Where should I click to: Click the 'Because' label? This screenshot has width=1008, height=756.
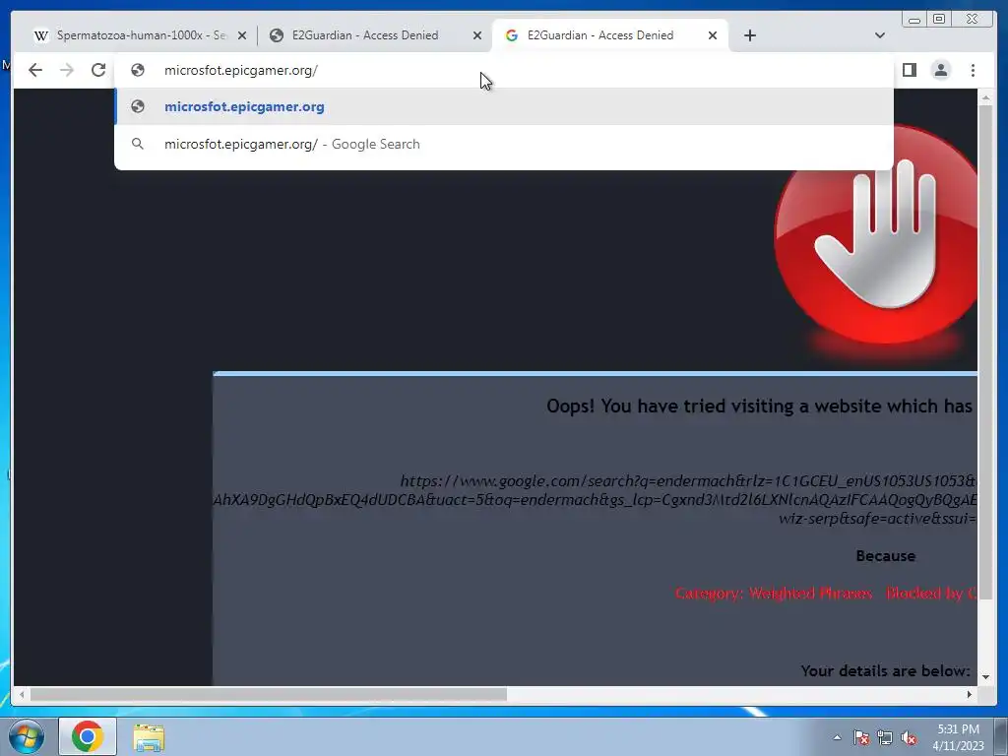tap(885, 556)
